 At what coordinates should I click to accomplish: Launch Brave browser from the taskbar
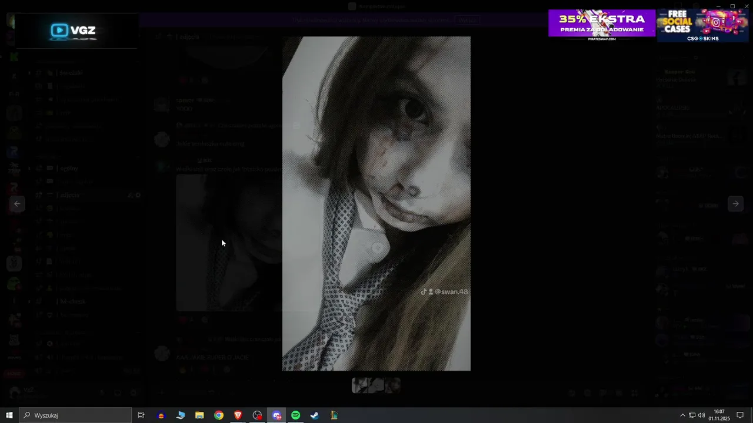tap(238, 415)
